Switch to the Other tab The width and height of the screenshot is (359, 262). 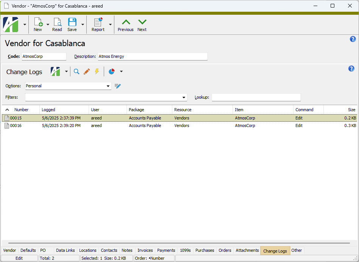pos(297,250)
